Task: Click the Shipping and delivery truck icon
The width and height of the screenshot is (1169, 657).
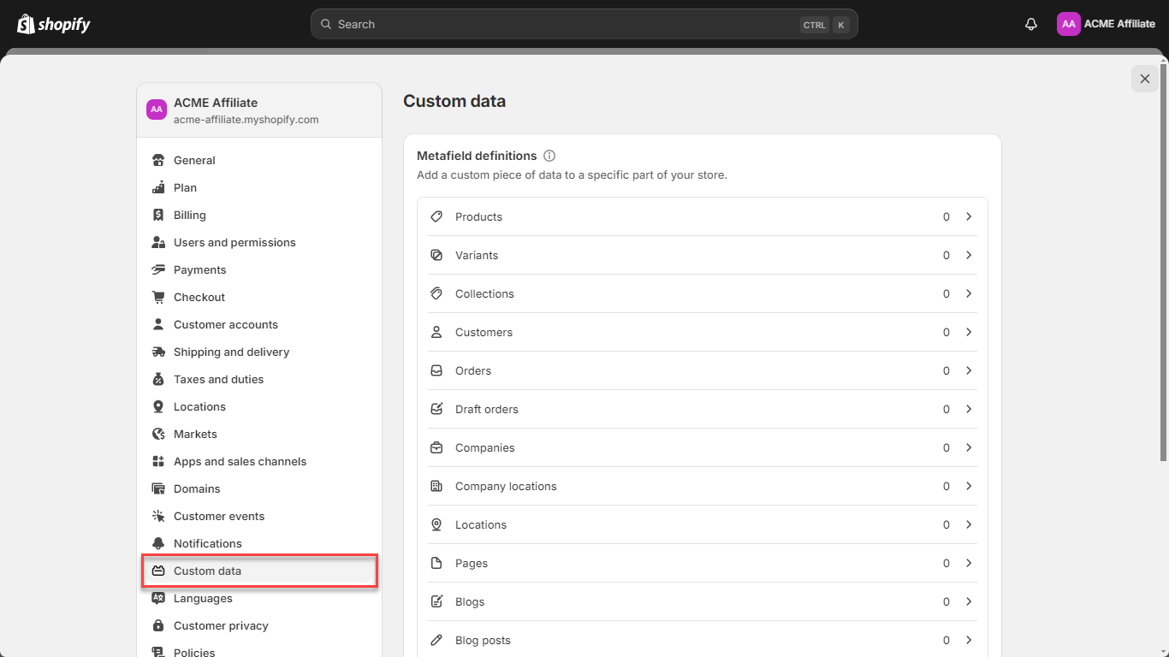Action: tap(158, 352)
